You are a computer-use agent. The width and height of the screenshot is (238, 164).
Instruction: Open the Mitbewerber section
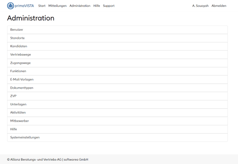click(x=19, y=121)
